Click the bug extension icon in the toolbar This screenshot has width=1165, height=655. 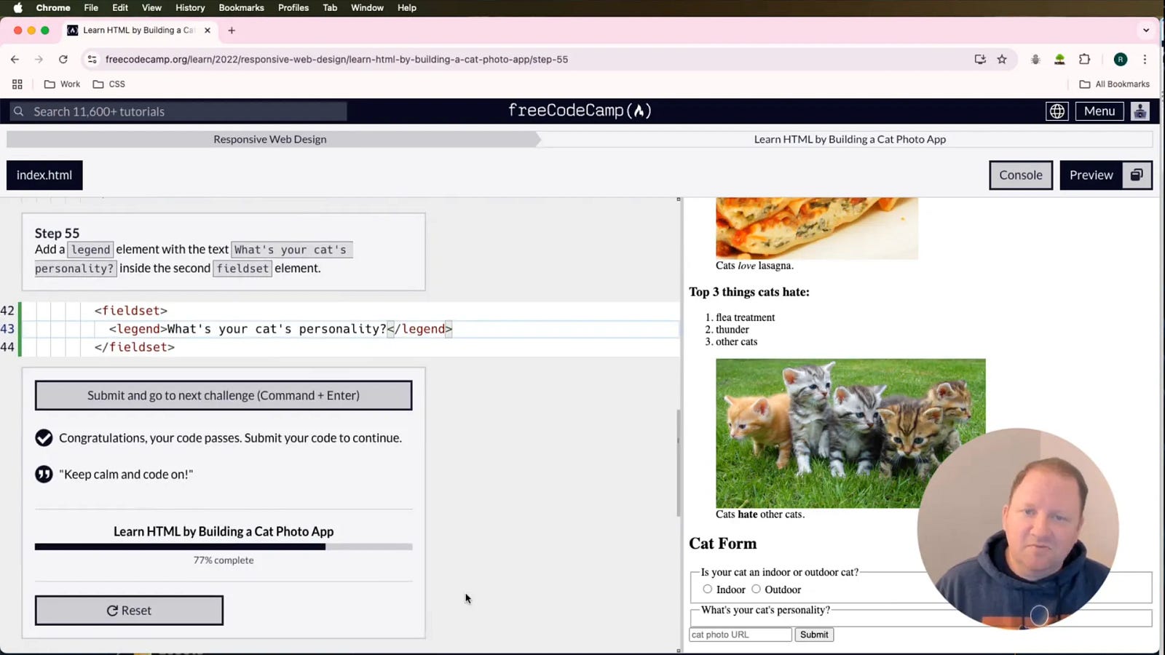[1035, 60]
